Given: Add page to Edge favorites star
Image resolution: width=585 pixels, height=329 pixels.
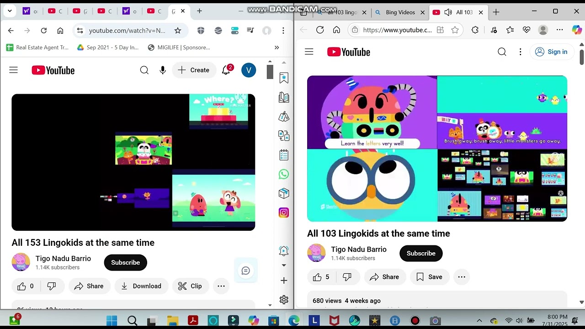Looking at the screenshot, I should pos(455,30).
